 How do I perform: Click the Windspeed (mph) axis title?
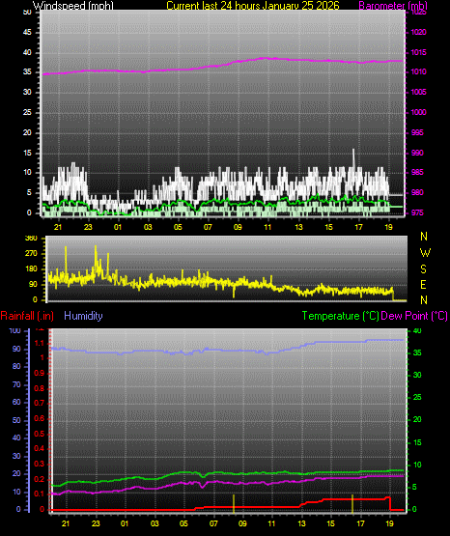72,6
